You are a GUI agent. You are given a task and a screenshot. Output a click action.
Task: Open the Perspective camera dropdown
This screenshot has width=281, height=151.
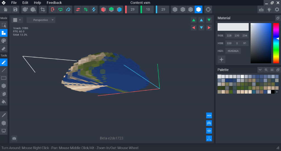(41, 20)
